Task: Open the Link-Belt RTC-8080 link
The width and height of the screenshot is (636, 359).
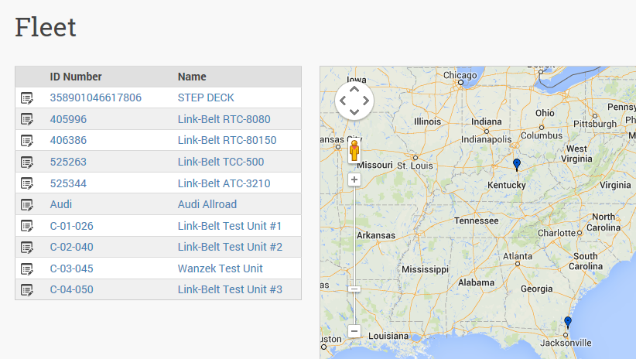Action: tap(224, 119)
